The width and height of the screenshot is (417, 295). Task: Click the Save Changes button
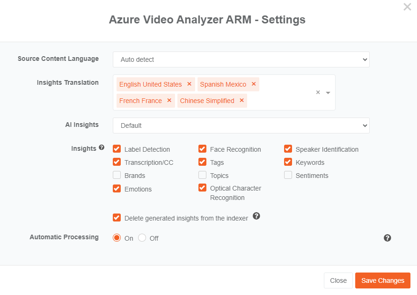tap(382, 280)
